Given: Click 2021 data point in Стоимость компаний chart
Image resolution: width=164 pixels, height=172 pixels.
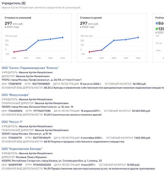Looking at the screenshot, I should pos(50,39).
